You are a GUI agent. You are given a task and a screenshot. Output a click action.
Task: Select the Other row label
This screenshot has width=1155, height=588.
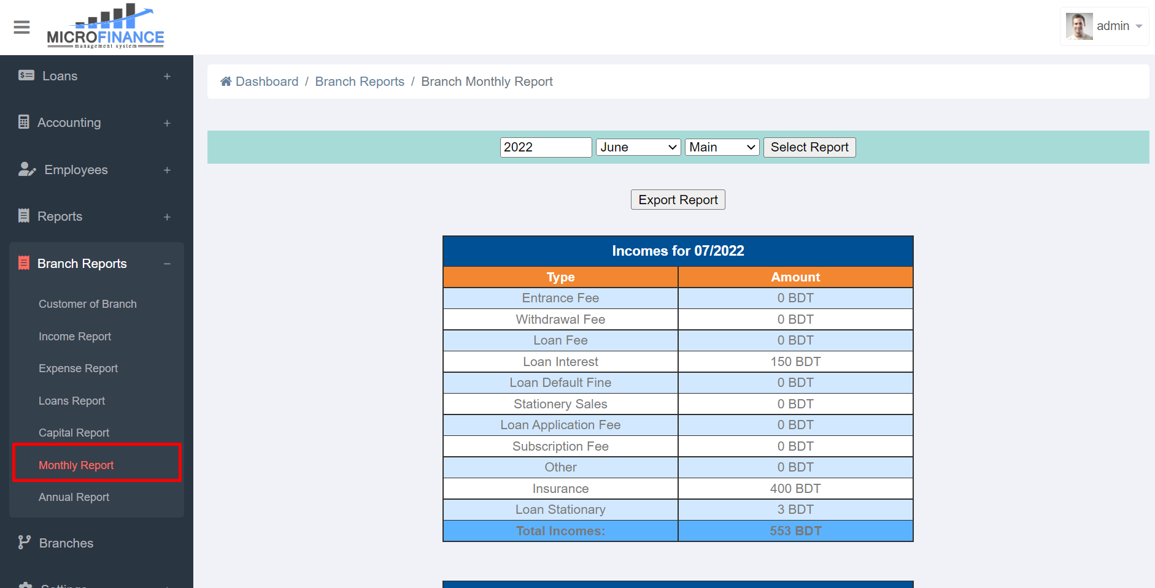tap(560, 467)
